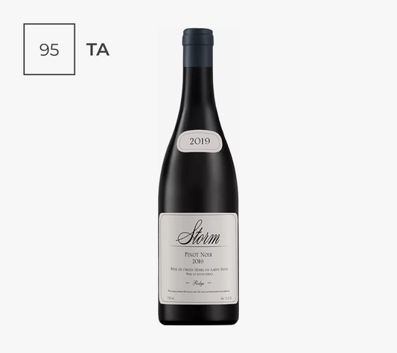Click the Wine of Origin Hemel-en-Aarde Ridge line
The image size is (397, 353).
(198, 269)
